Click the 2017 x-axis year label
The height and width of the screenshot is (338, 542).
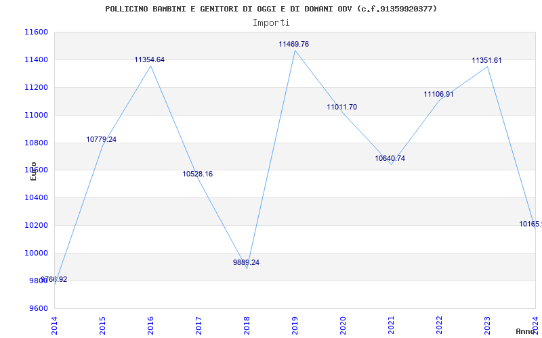coord(199,325)
